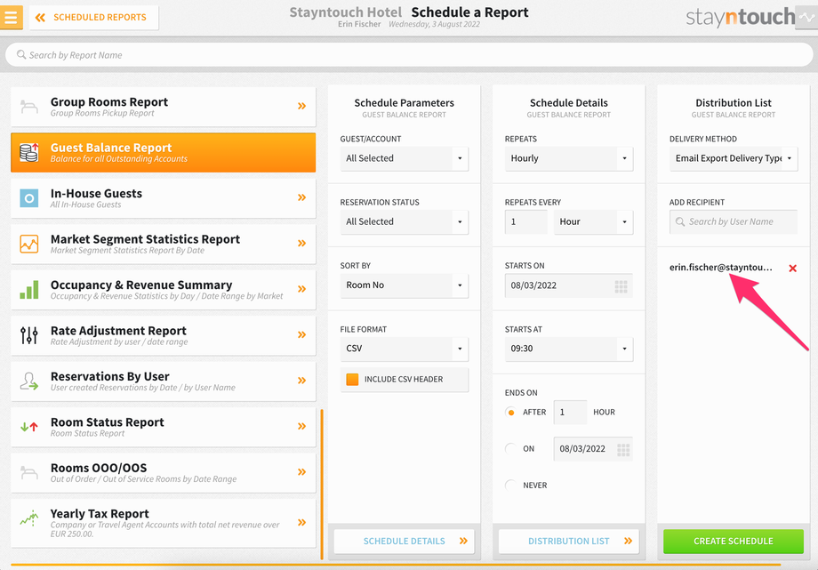Go back to Scheduled Reports

pos(94,17)
